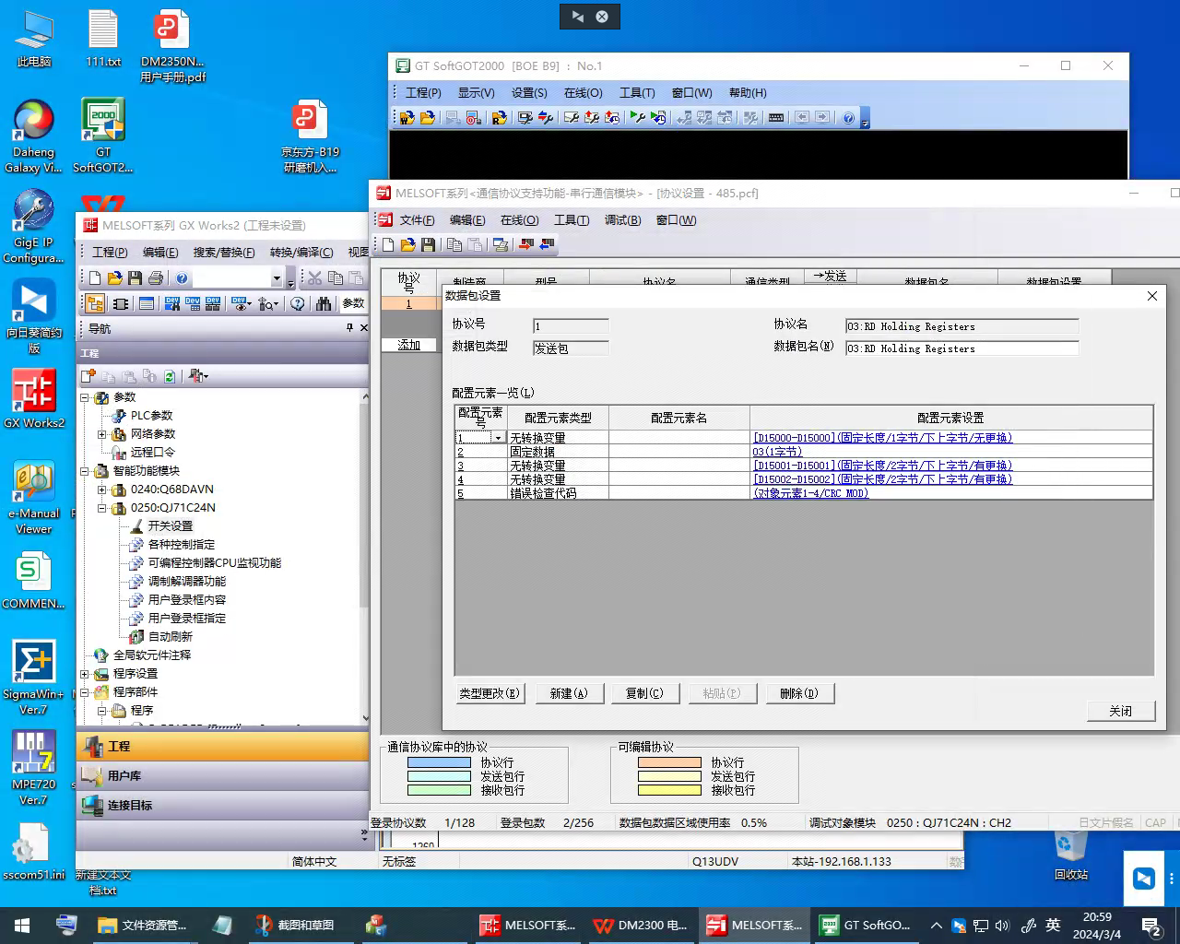Open 调试(B) menu in protocol window
1180x944 pixels.
[x=622, y=220]
